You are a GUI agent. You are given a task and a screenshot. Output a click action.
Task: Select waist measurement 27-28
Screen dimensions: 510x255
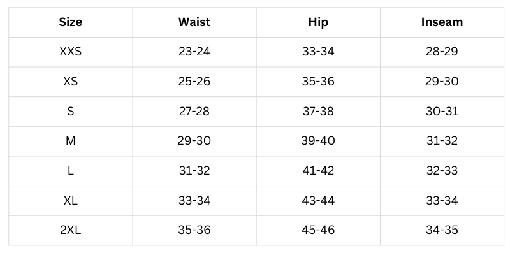194,111
